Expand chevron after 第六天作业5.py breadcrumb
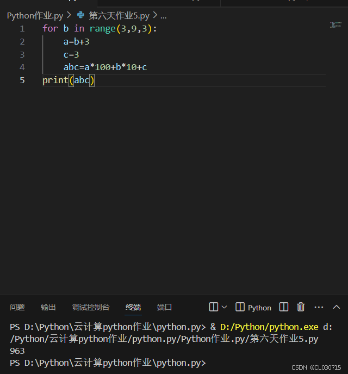Viewport: 348px width, 374px height. (x=155, y=16)
